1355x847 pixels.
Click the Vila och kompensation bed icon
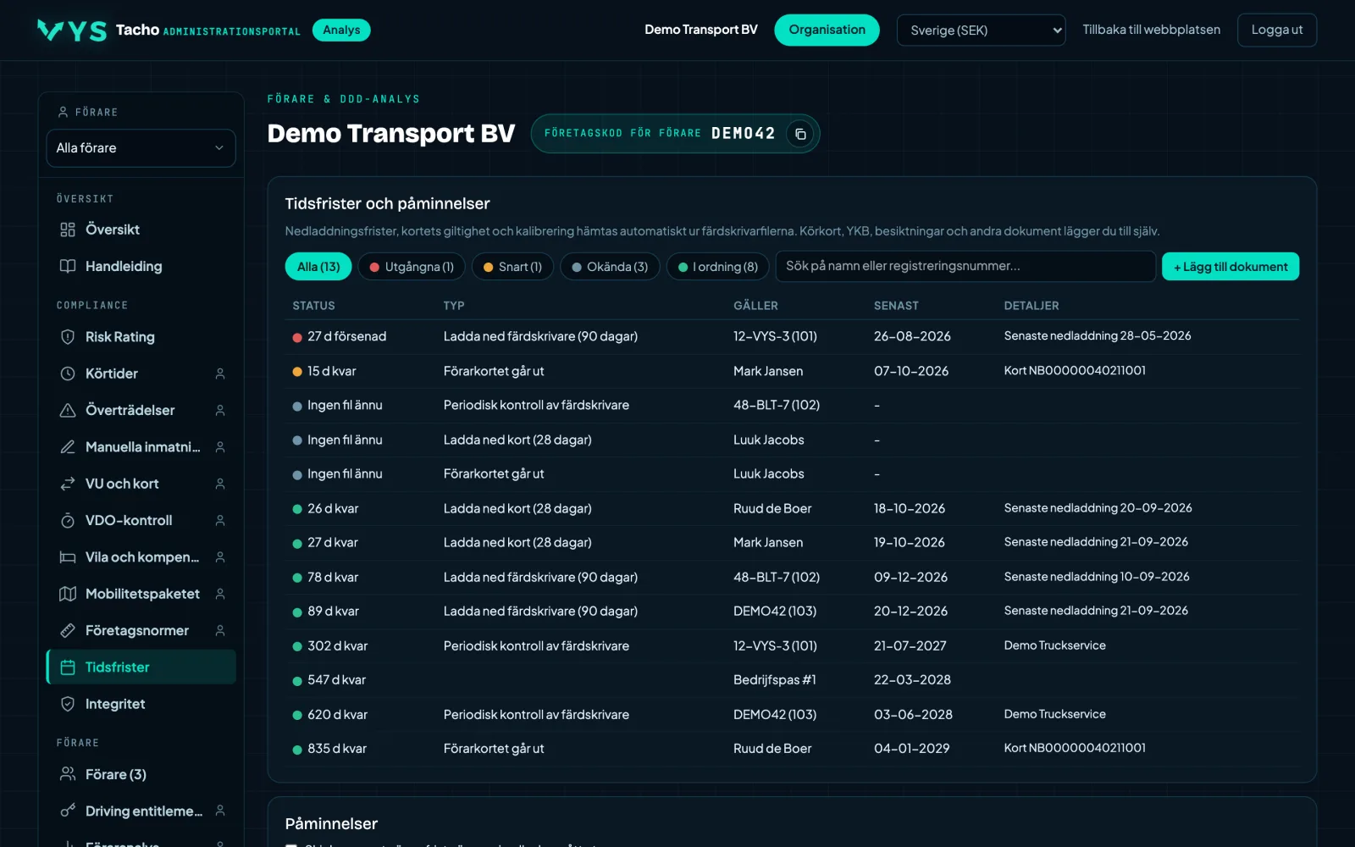tap(68, 557)
